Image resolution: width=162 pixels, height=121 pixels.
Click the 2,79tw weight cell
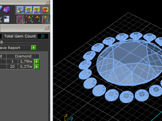(x=26, y=61)
